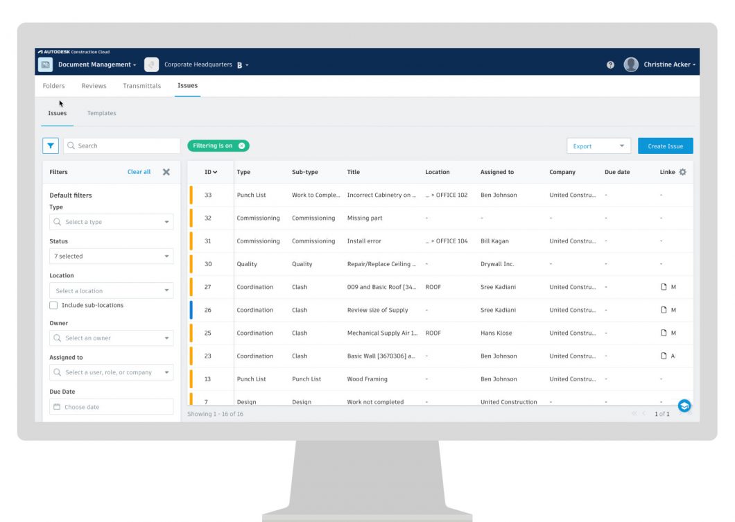The image size is (735, 522).
Task: Toggle the filter funnel button
Action: click(x=51, y=146)
